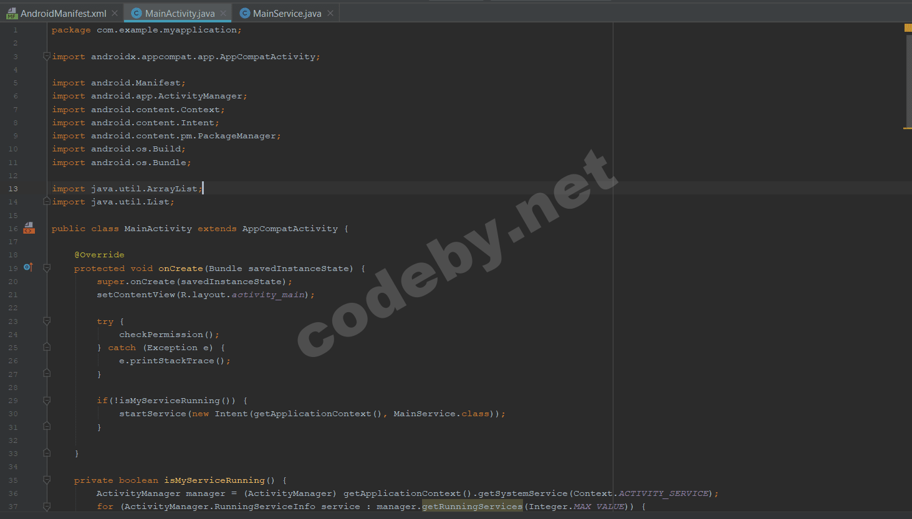912x519 pixels.
Task: Place cursor on package com.example.myapplication line
Action: click(146, 30)
